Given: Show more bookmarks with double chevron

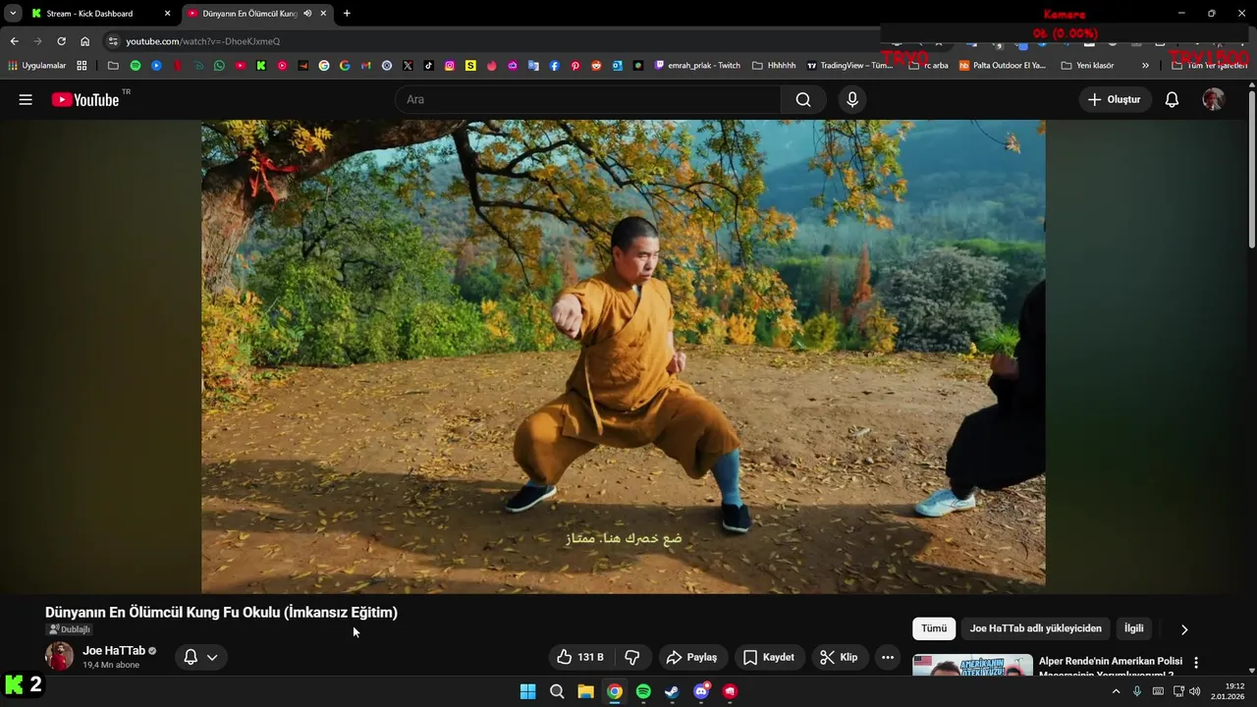Looking at the screenshot, I should pos(1145,66).
